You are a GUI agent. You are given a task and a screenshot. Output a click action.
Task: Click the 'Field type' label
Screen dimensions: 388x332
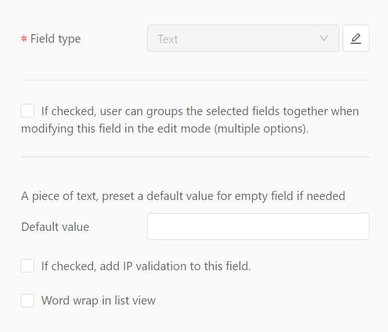point(56,39)
